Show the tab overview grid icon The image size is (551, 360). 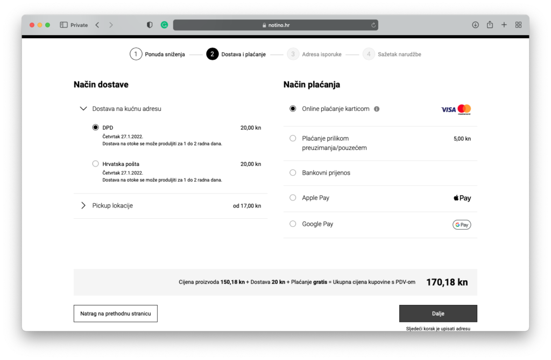519,25
